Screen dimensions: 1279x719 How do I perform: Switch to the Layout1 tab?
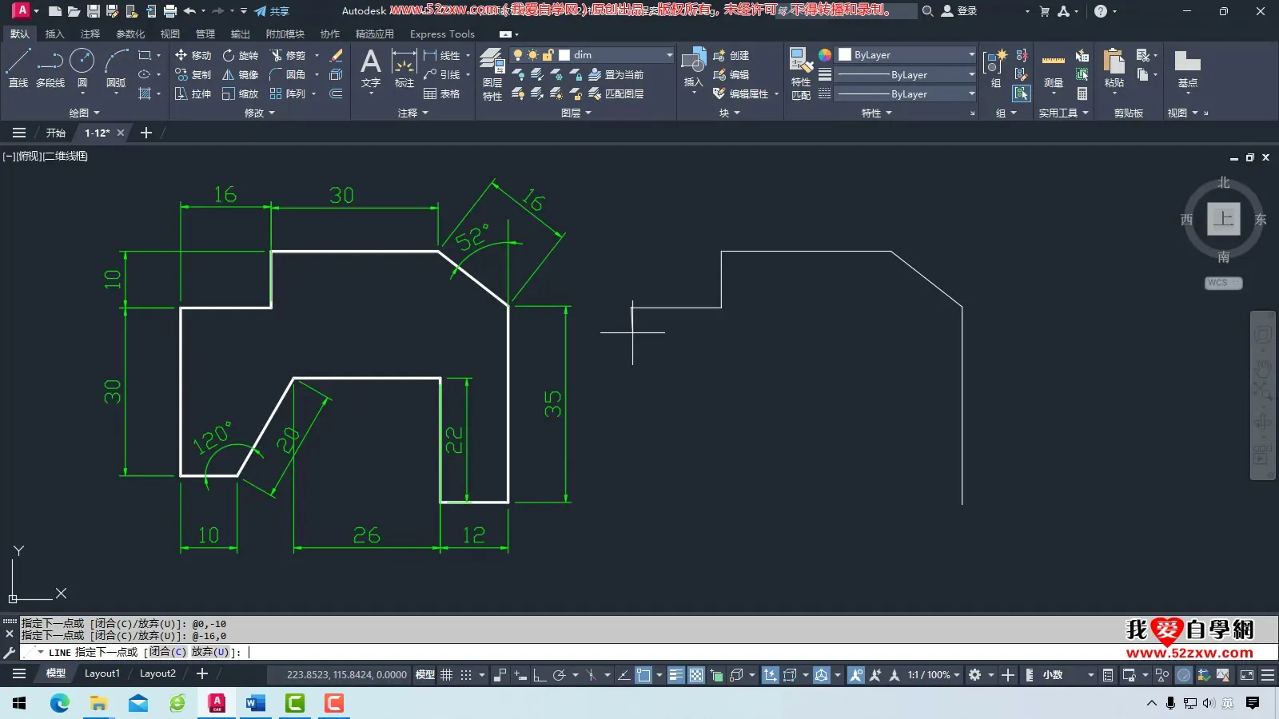102,673
